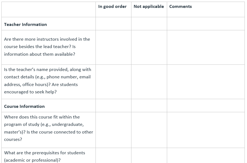Select the "Course Information" section heading
The image size is (247, 163).
click(24, 106)
